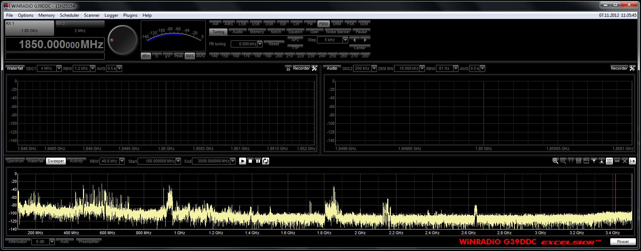Image resolution: width=641 pixels, height=251 pixels.
Task: Expand the sweeper RBW 48.8 kHz dropdown
Action: coord(122,161)
